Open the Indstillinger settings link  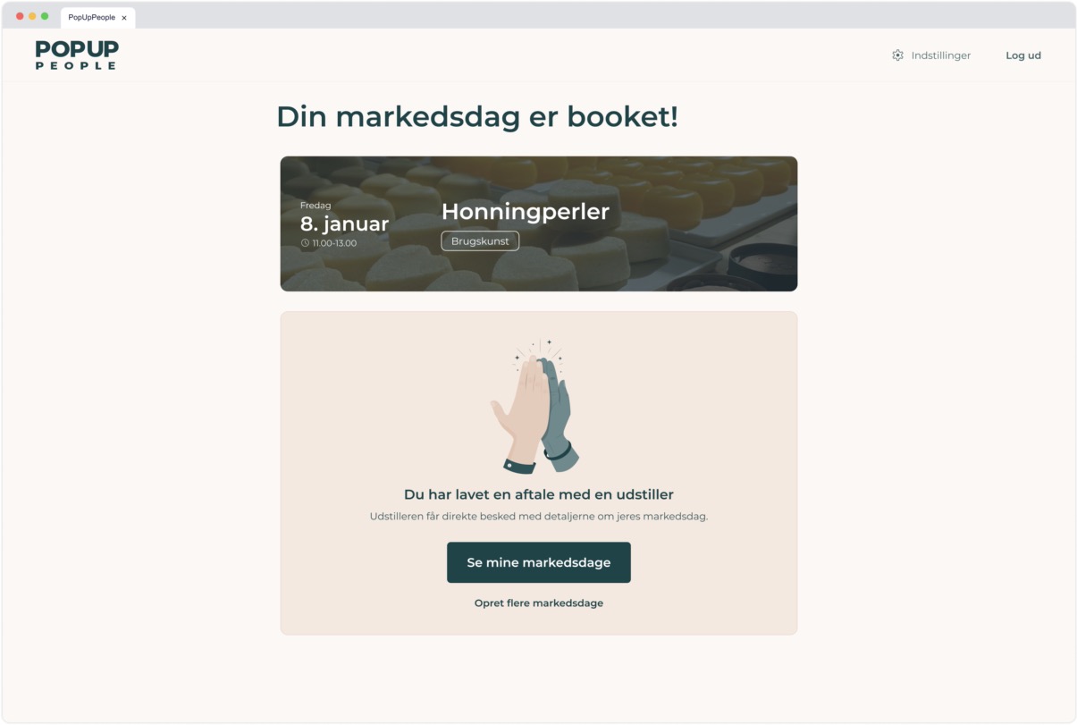click(940, 55)
